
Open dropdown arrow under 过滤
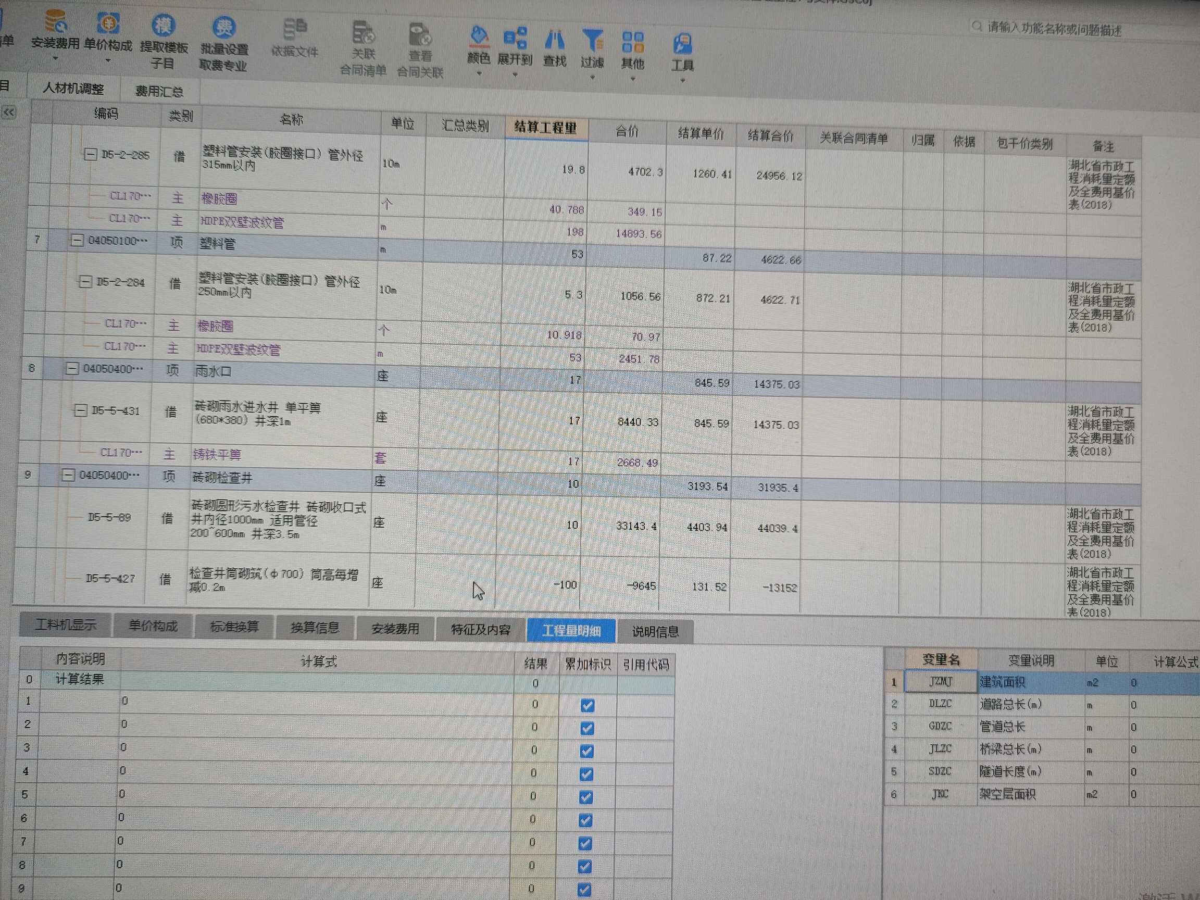(x=592, y=78)
